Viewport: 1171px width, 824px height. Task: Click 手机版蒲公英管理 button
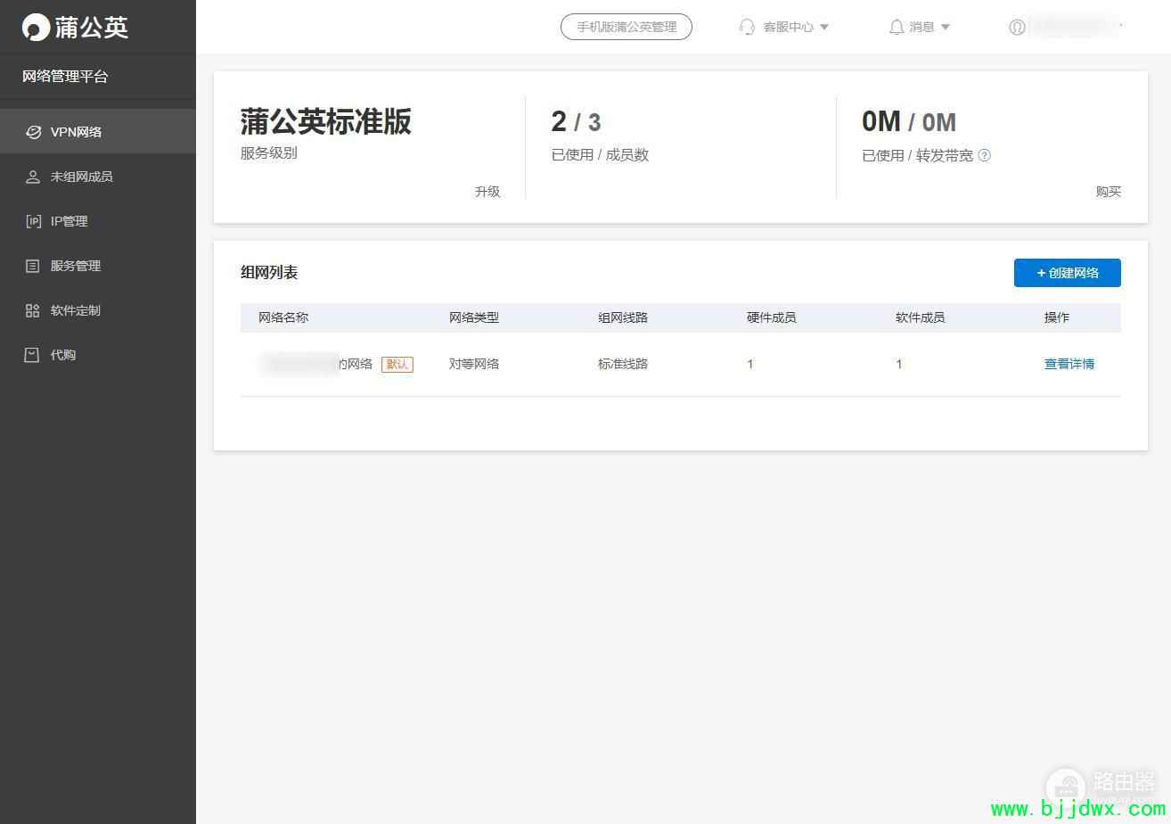tap(626, 27)
